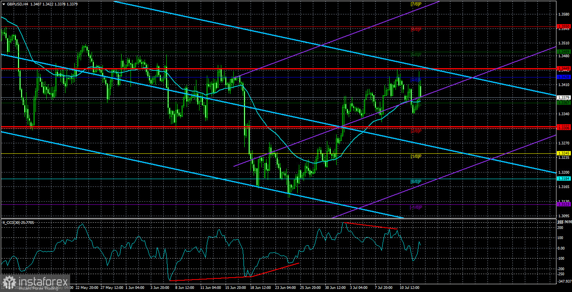Click the current price 1.3379 tag
This screenshot has height=292, width=572.
tap(563, 97)
